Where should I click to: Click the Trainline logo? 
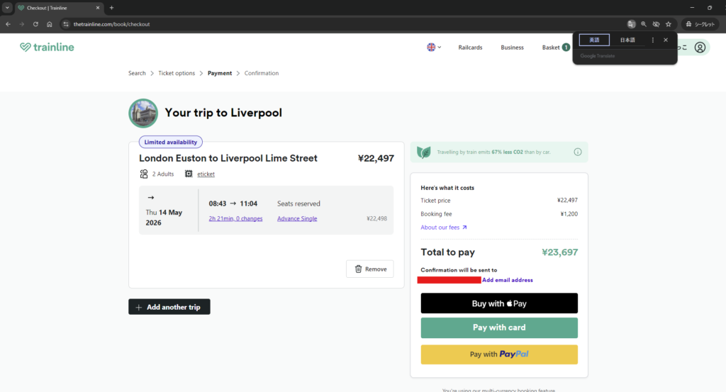47,47
